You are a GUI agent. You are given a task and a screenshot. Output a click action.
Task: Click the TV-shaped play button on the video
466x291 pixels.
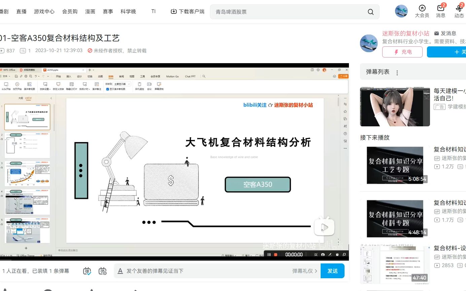coord(324,226)
